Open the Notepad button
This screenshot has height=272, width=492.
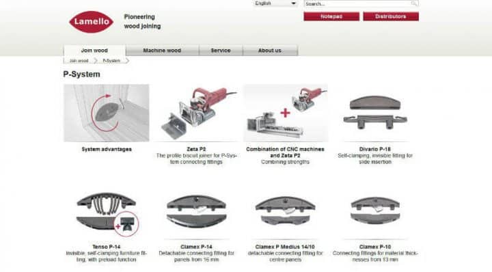pos(331,16)
